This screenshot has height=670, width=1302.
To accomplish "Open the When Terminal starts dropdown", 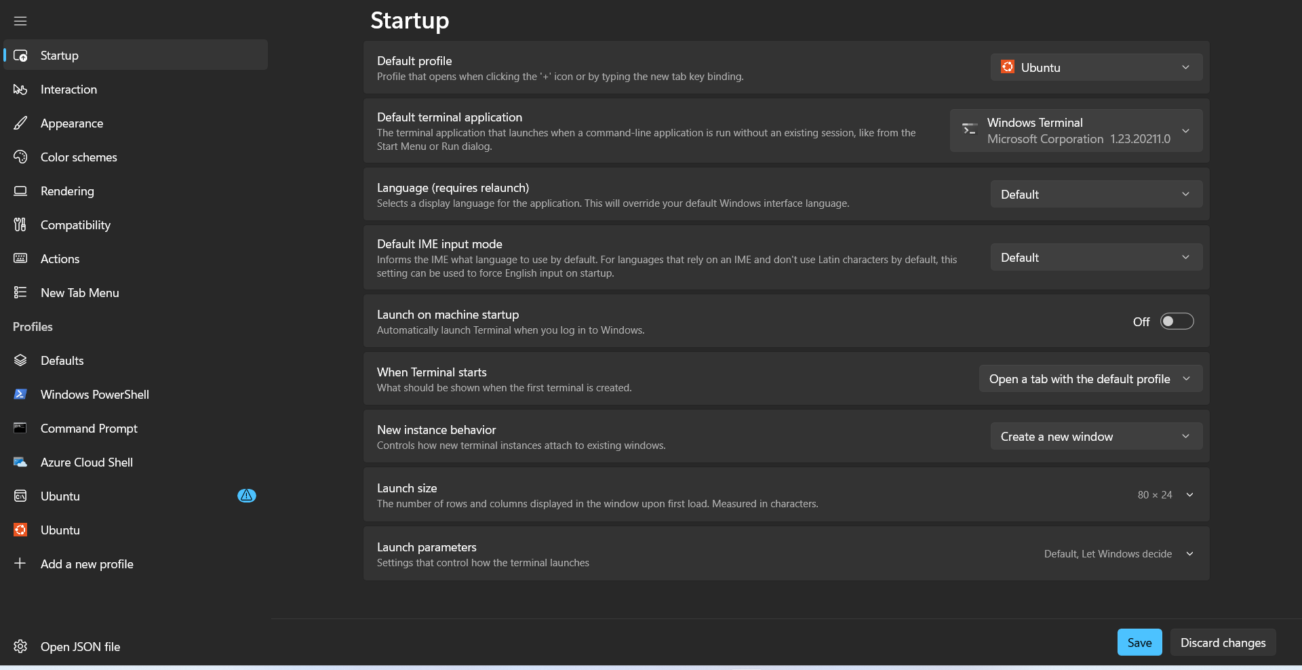I will 1090,378.
